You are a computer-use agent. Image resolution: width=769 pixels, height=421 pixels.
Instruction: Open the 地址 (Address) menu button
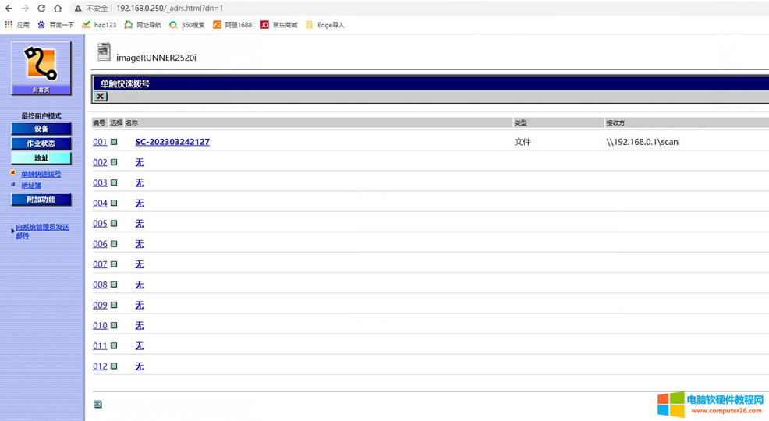[x=41, y=157]
